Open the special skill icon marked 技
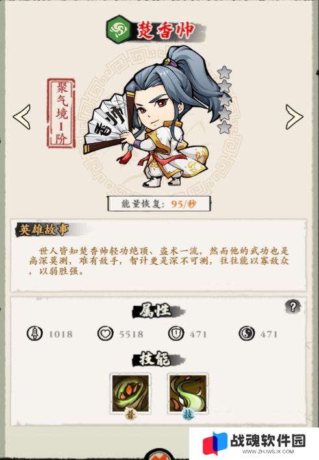The width and height of the screenshot is (319, 460). coord(188,394)
